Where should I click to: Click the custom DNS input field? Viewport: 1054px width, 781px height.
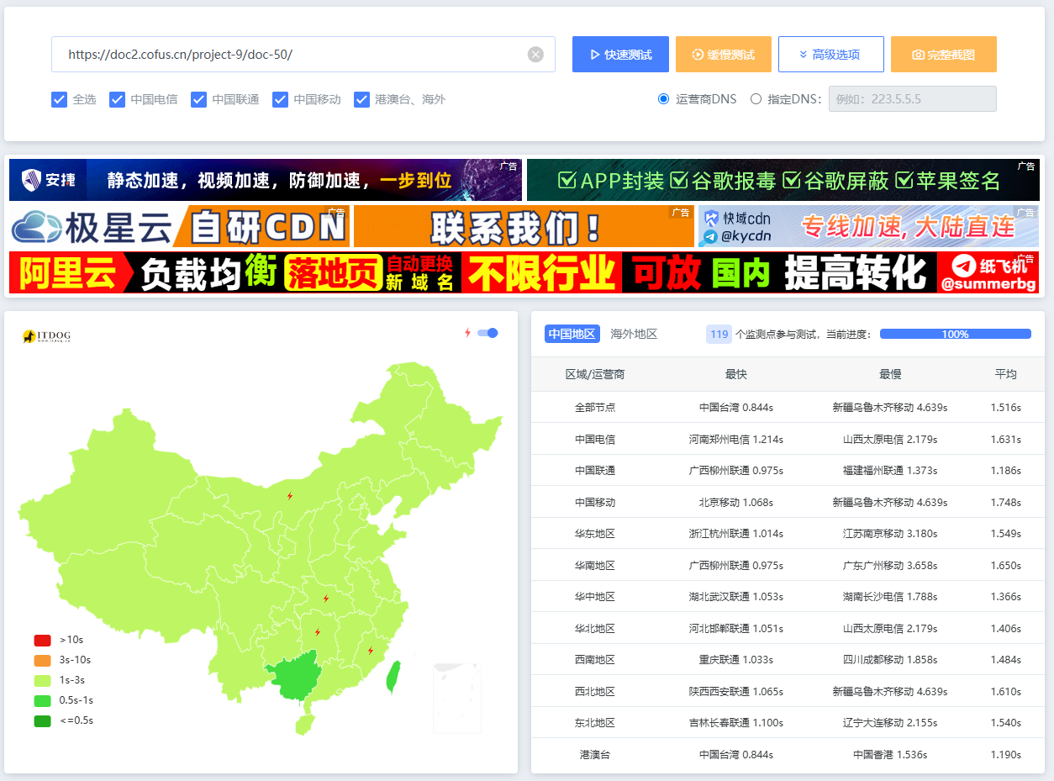913,99
